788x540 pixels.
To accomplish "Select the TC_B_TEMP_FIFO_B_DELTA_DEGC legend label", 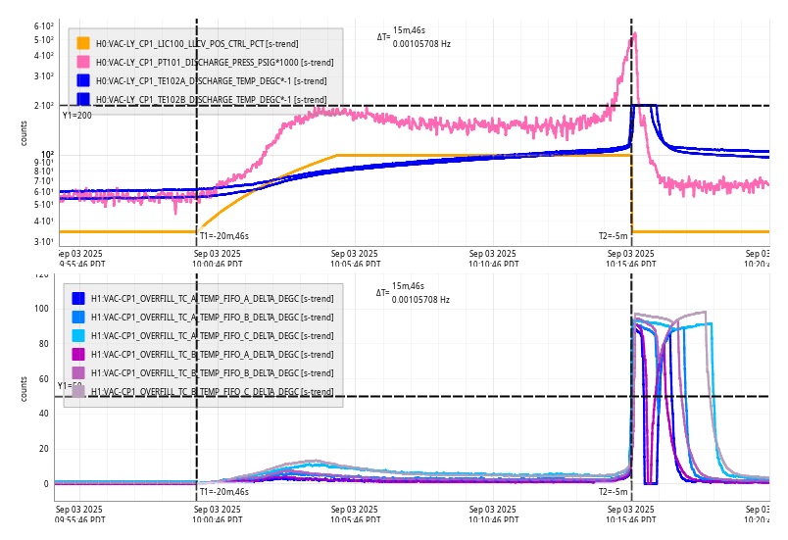I will [212, 372].
